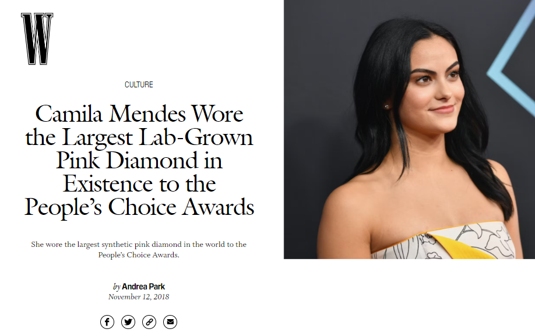Open Twitter sharing with the bird icon

pyautogui.click(x=128, y=321)
